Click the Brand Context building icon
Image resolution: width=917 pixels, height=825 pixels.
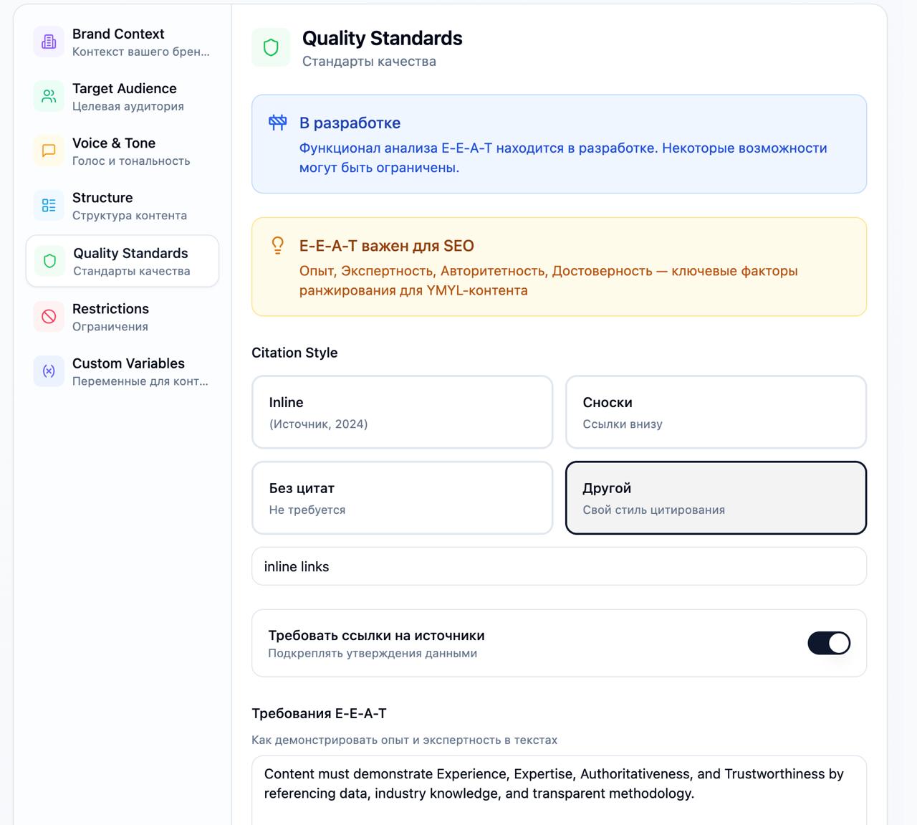coord(49,42)
